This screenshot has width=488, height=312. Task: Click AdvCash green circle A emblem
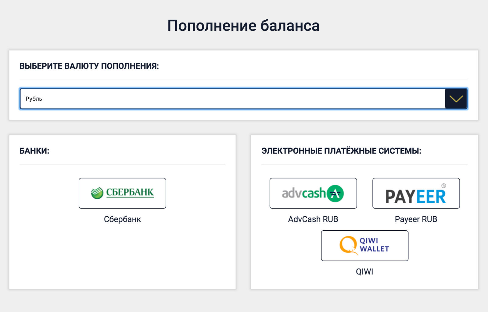pyautogui.click(x=335, y=193)
